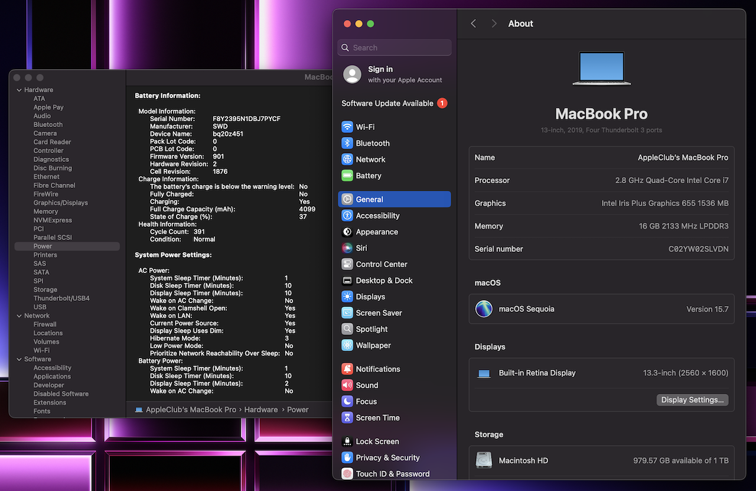Open the Notifications bell icon
Viewport: 756px width, 491px height.
pyautogui.click(x=347, y=369)
